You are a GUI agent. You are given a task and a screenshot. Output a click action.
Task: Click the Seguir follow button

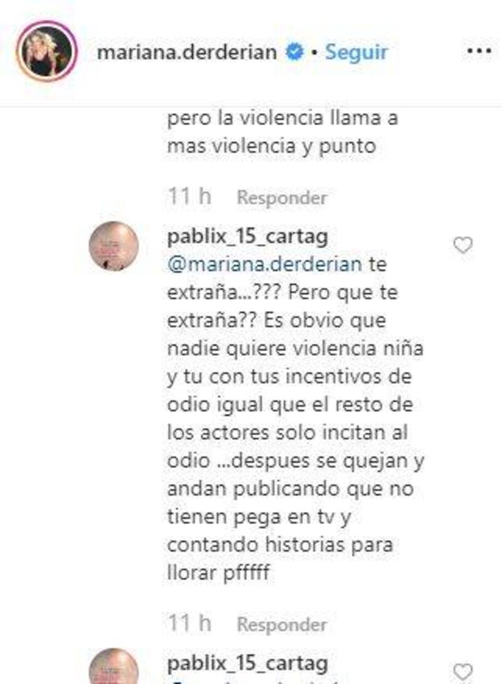pos(356,52)
